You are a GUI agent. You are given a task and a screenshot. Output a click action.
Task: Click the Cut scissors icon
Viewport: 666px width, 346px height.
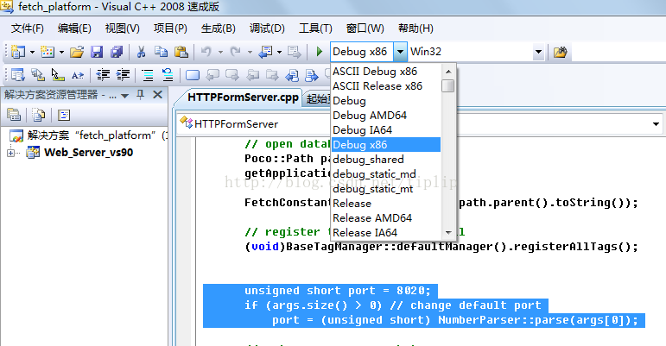(x=141, y=52)
